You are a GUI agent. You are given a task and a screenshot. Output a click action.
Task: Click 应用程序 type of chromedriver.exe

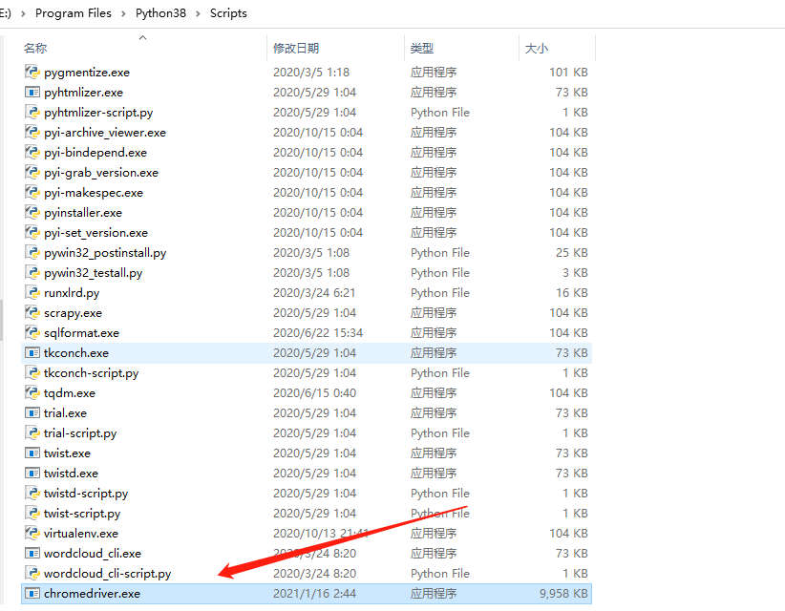tap(434, 593)
